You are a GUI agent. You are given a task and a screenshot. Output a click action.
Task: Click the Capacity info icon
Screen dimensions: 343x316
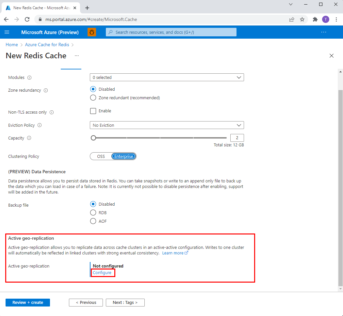pos(29,138)
